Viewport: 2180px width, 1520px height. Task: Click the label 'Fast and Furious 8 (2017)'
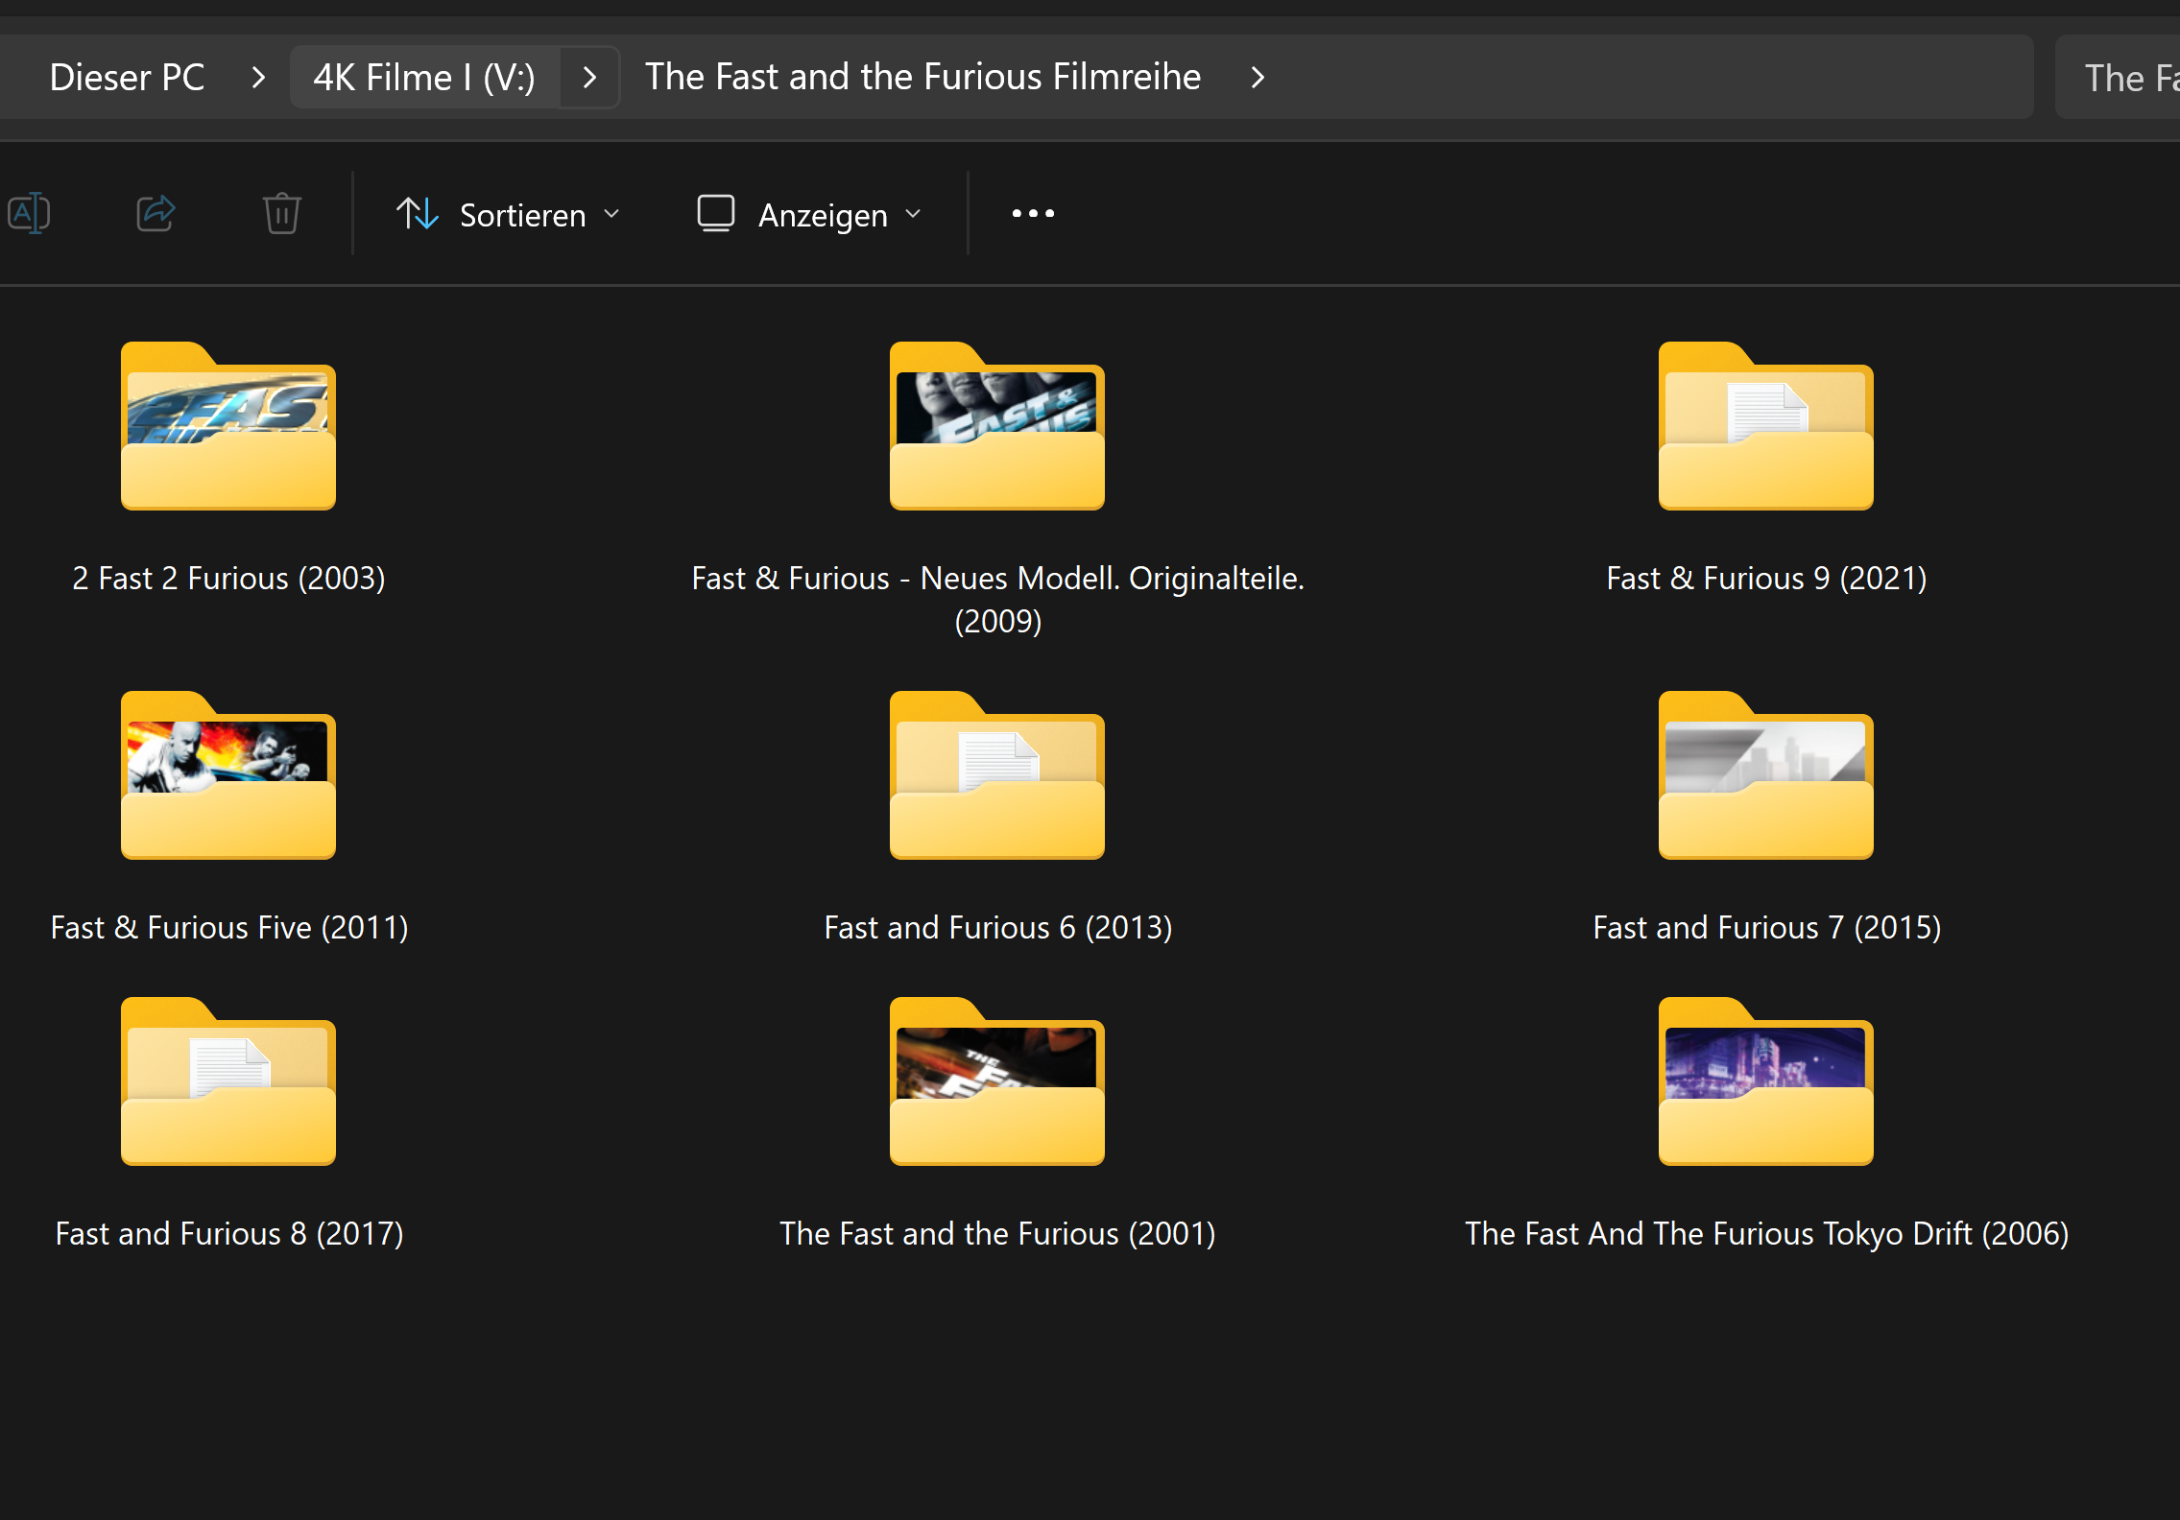click(228, 1234)
